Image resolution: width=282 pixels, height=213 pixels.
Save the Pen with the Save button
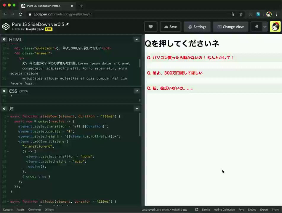[x=170, y=27]
